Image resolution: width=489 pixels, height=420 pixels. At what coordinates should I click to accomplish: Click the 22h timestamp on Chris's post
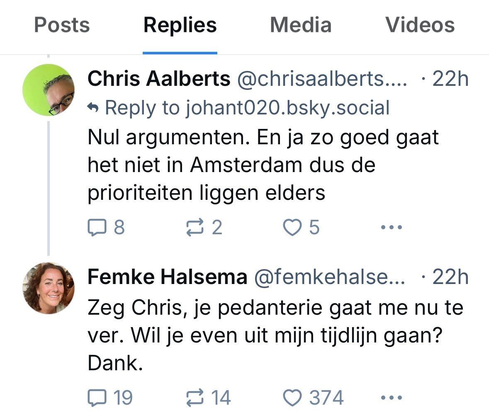(x=450, y=78)
